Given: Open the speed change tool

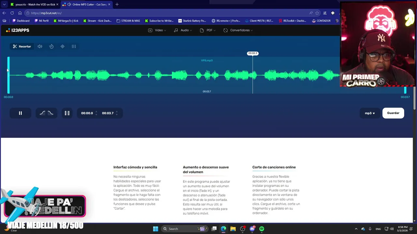Looking at the screenshot, I should 51,46.
